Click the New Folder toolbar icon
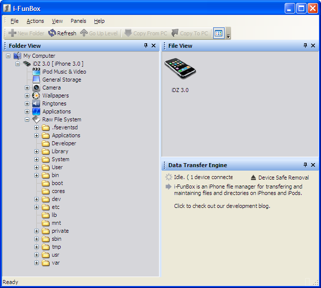321x288 pixels. [12, 33]
